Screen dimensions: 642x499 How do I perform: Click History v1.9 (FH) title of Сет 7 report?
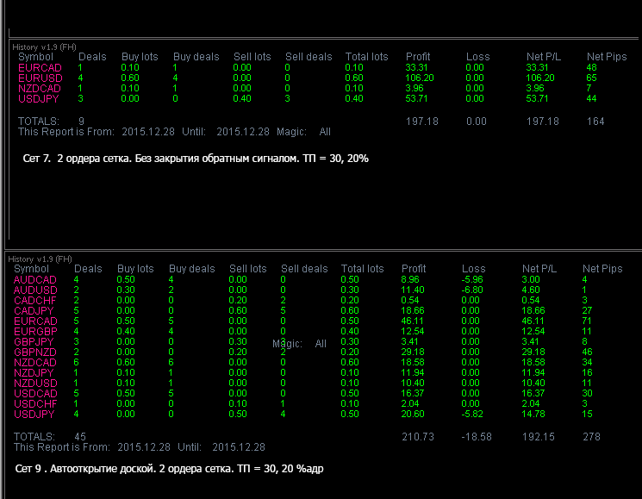(x=44, y=47)
